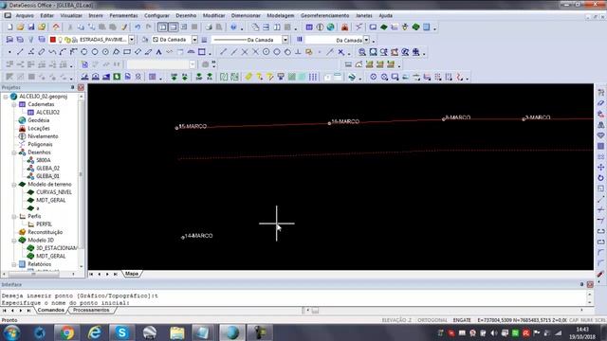This screenshot has width=607, height=341.
Task: Select the Rectangle drawing tool
Action: [127, 52]
